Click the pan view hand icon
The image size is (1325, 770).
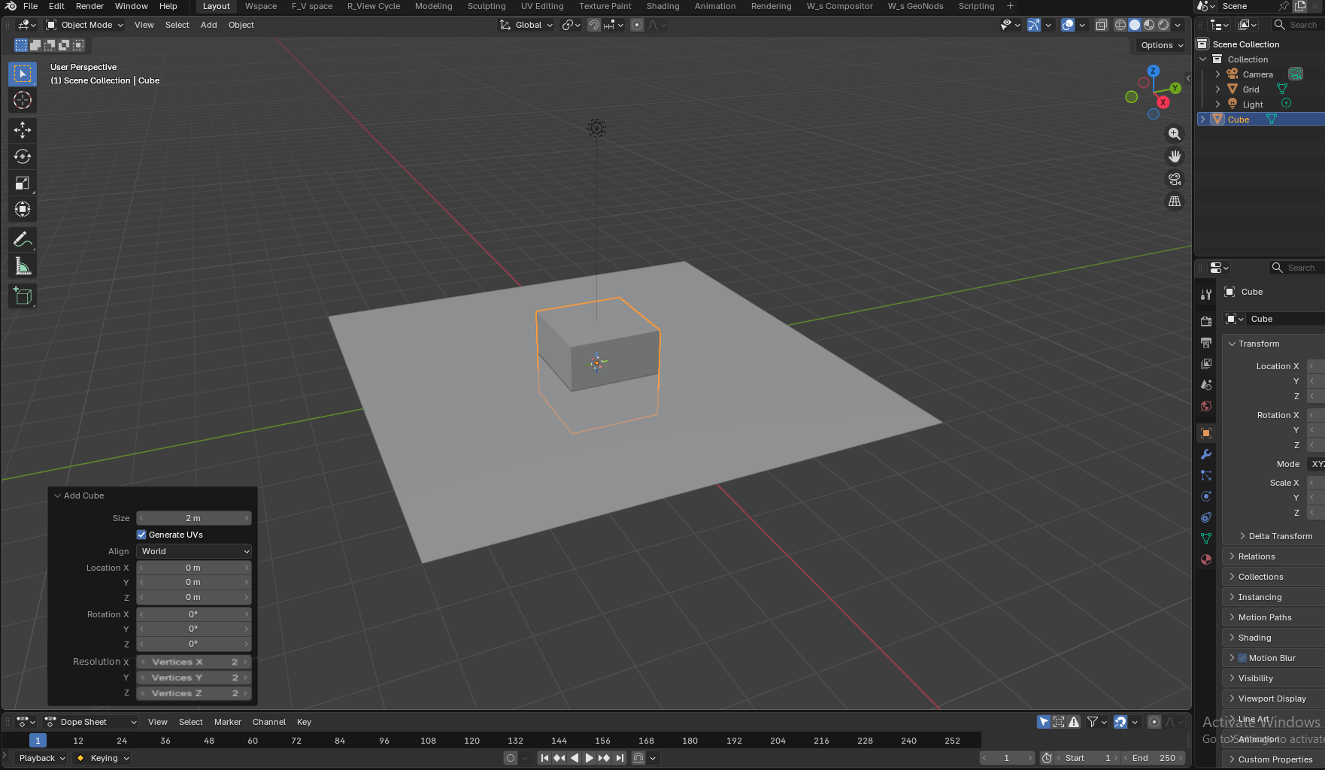tap(1174, 156)
